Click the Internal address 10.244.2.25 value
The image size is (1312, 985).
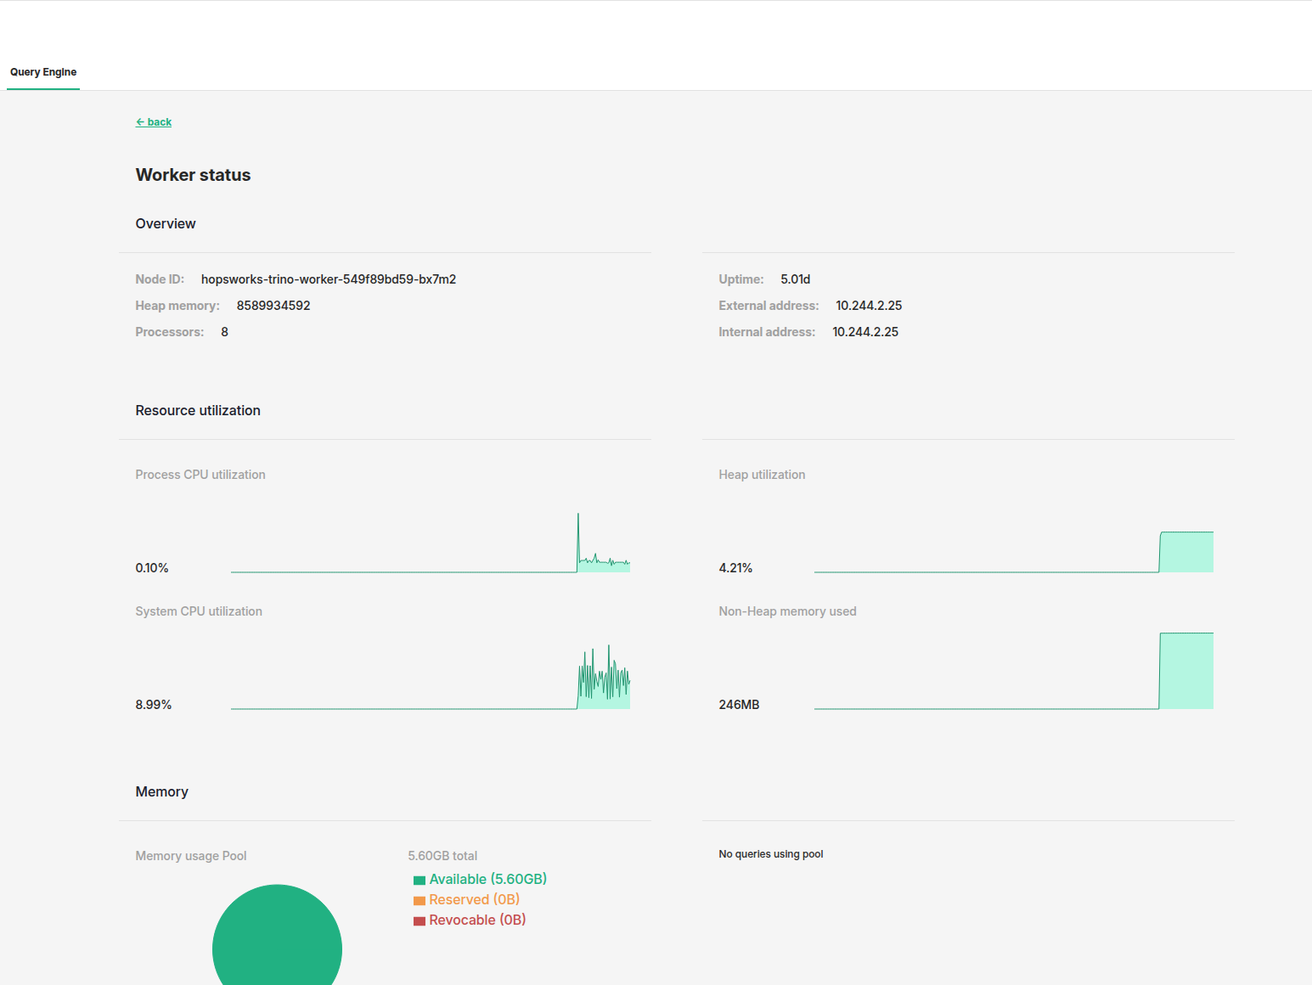(x=865, y=332)
